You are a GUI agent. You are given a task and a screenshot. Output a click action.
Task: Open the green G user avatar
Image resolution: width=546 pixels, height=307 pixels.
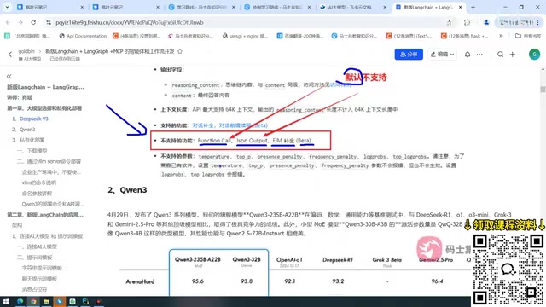[534, 55]
